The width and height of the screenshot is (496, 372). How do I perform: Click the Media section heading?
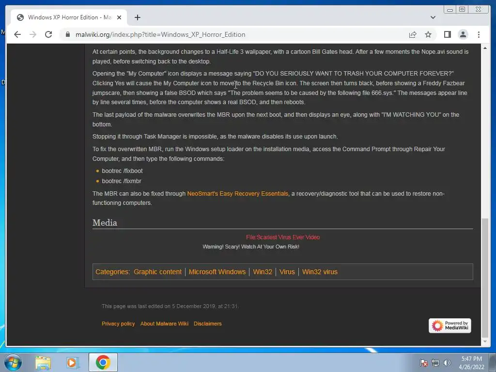point(105,223)
